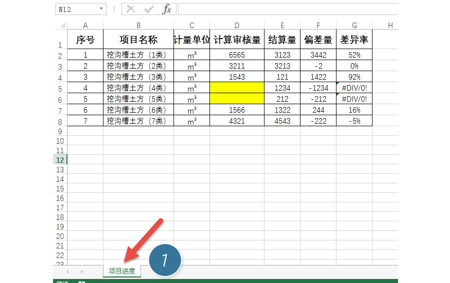Select column G header
Screen dimensions: 450x283
coord(354,26)
